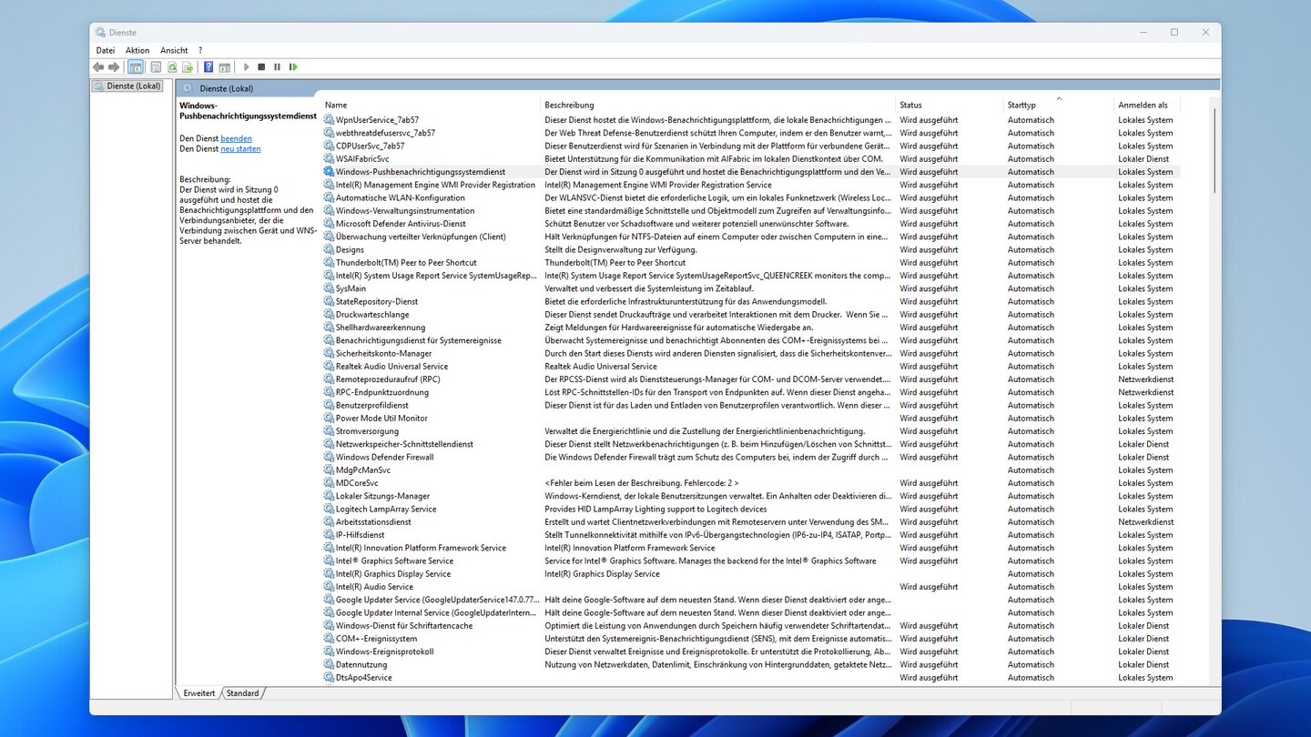Restart service with the green restart icon
The width and height of the screenshot is (1311, 737).
[293, 67]
